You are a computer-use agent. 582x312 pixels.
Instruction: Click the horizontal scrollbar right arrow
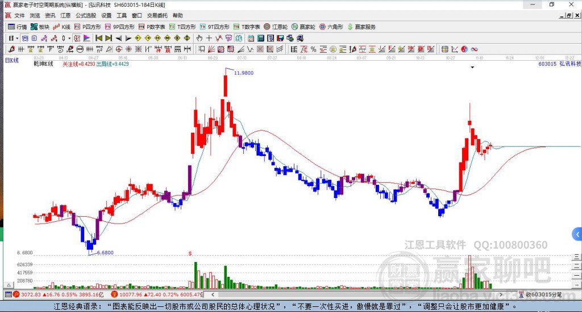(x=501, y=294)
